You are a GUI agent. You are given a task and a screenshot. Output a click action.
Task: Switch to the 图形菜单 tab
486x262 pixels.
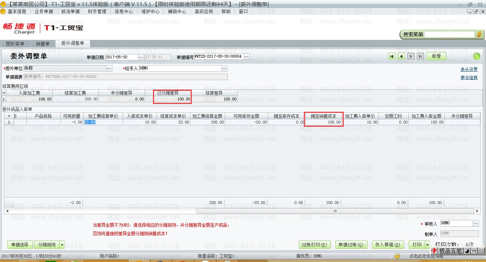15,44
